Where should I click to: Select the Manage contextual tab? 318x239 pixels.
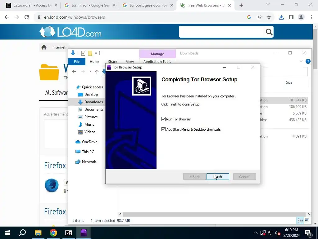tap(157, 54)
